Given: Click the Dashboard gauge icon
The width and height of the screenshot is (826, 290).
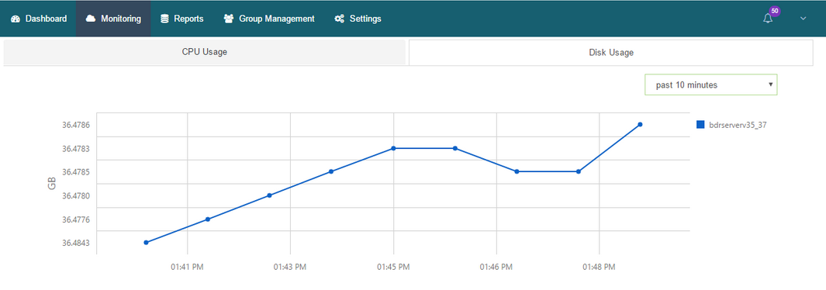Looking at the screenshot, I should tap(15, 19).
